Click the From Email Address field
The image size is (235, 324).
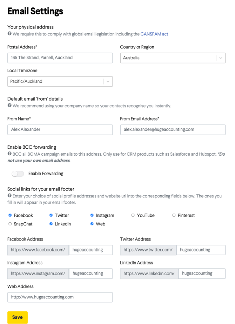pyautogui.click(x=173, y=130)
